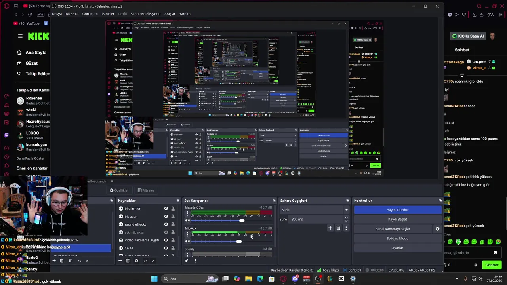Screen dimensions: 507x285
Task: Start recording with Kaydı Başlat
Action: coord(397,219)
